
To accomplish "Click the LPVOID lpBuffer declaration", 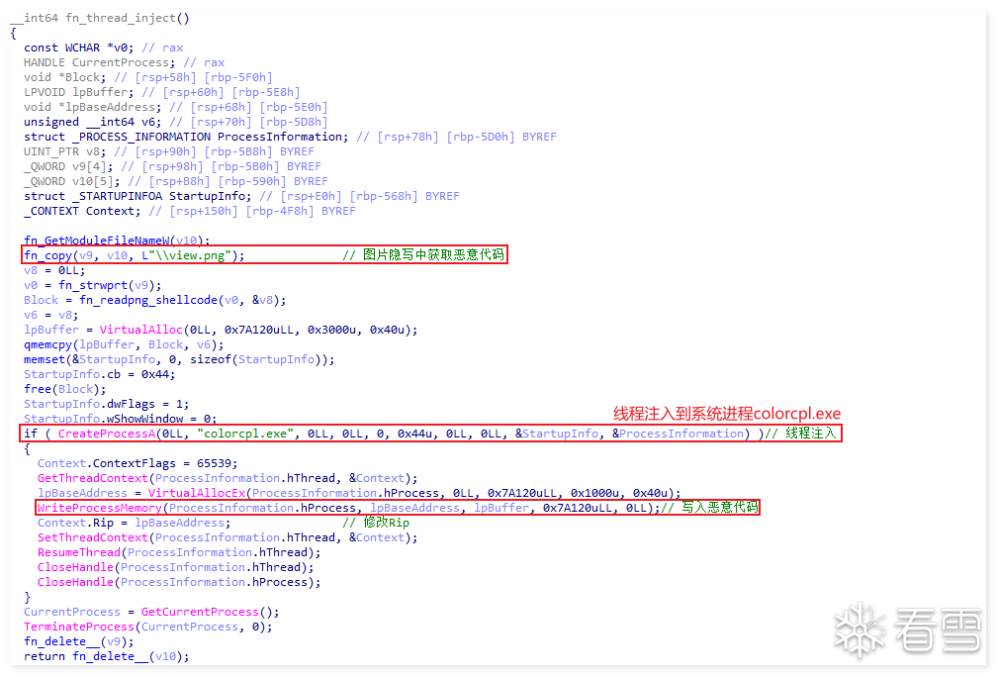I will coord(79,92).
